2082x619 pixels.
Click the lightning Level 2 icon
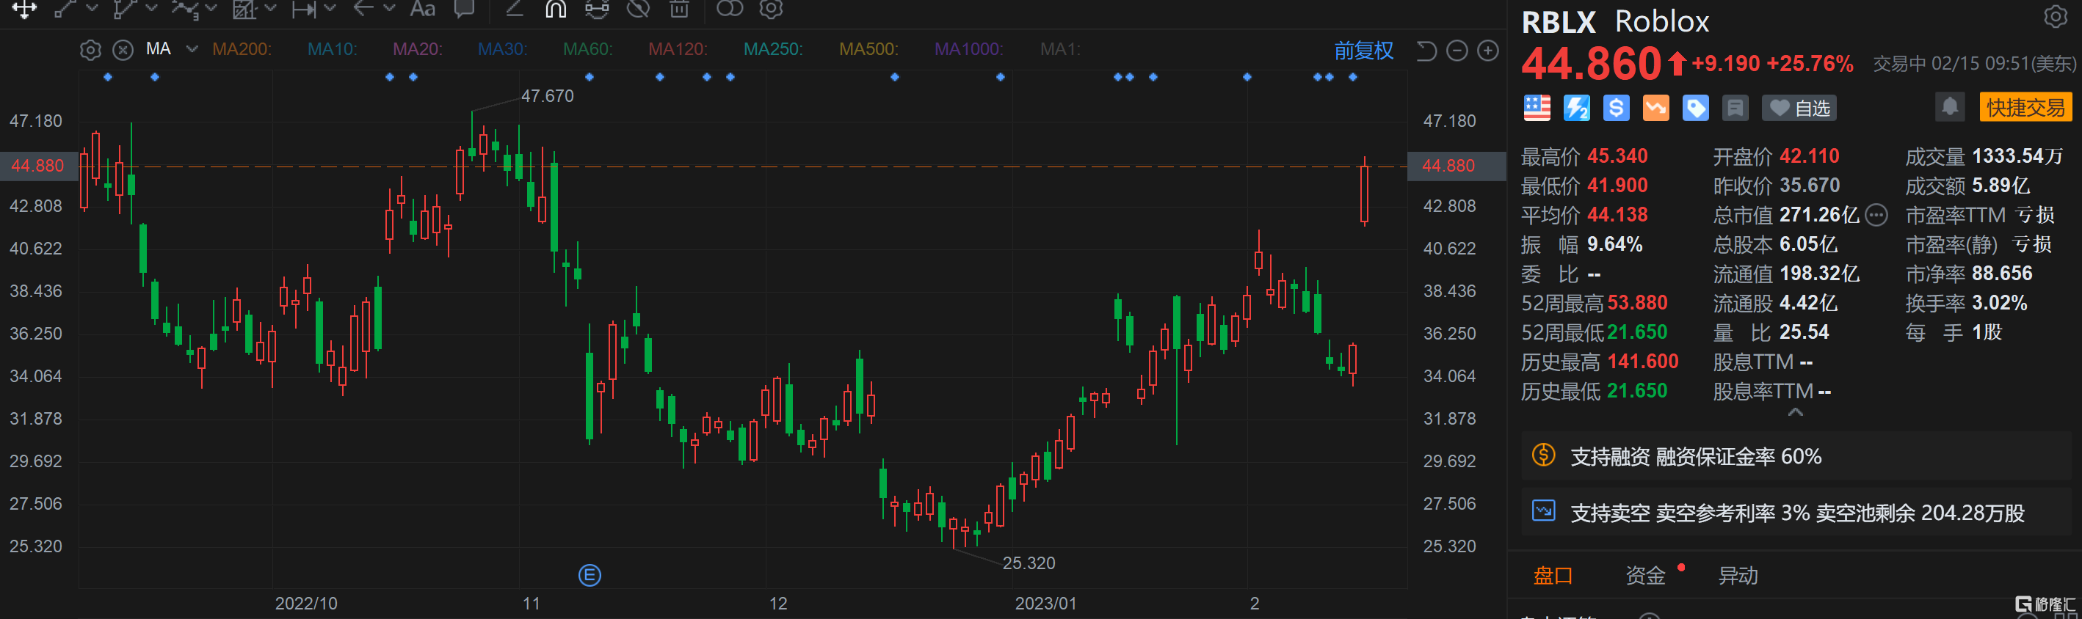click(x=1577, y=108)
